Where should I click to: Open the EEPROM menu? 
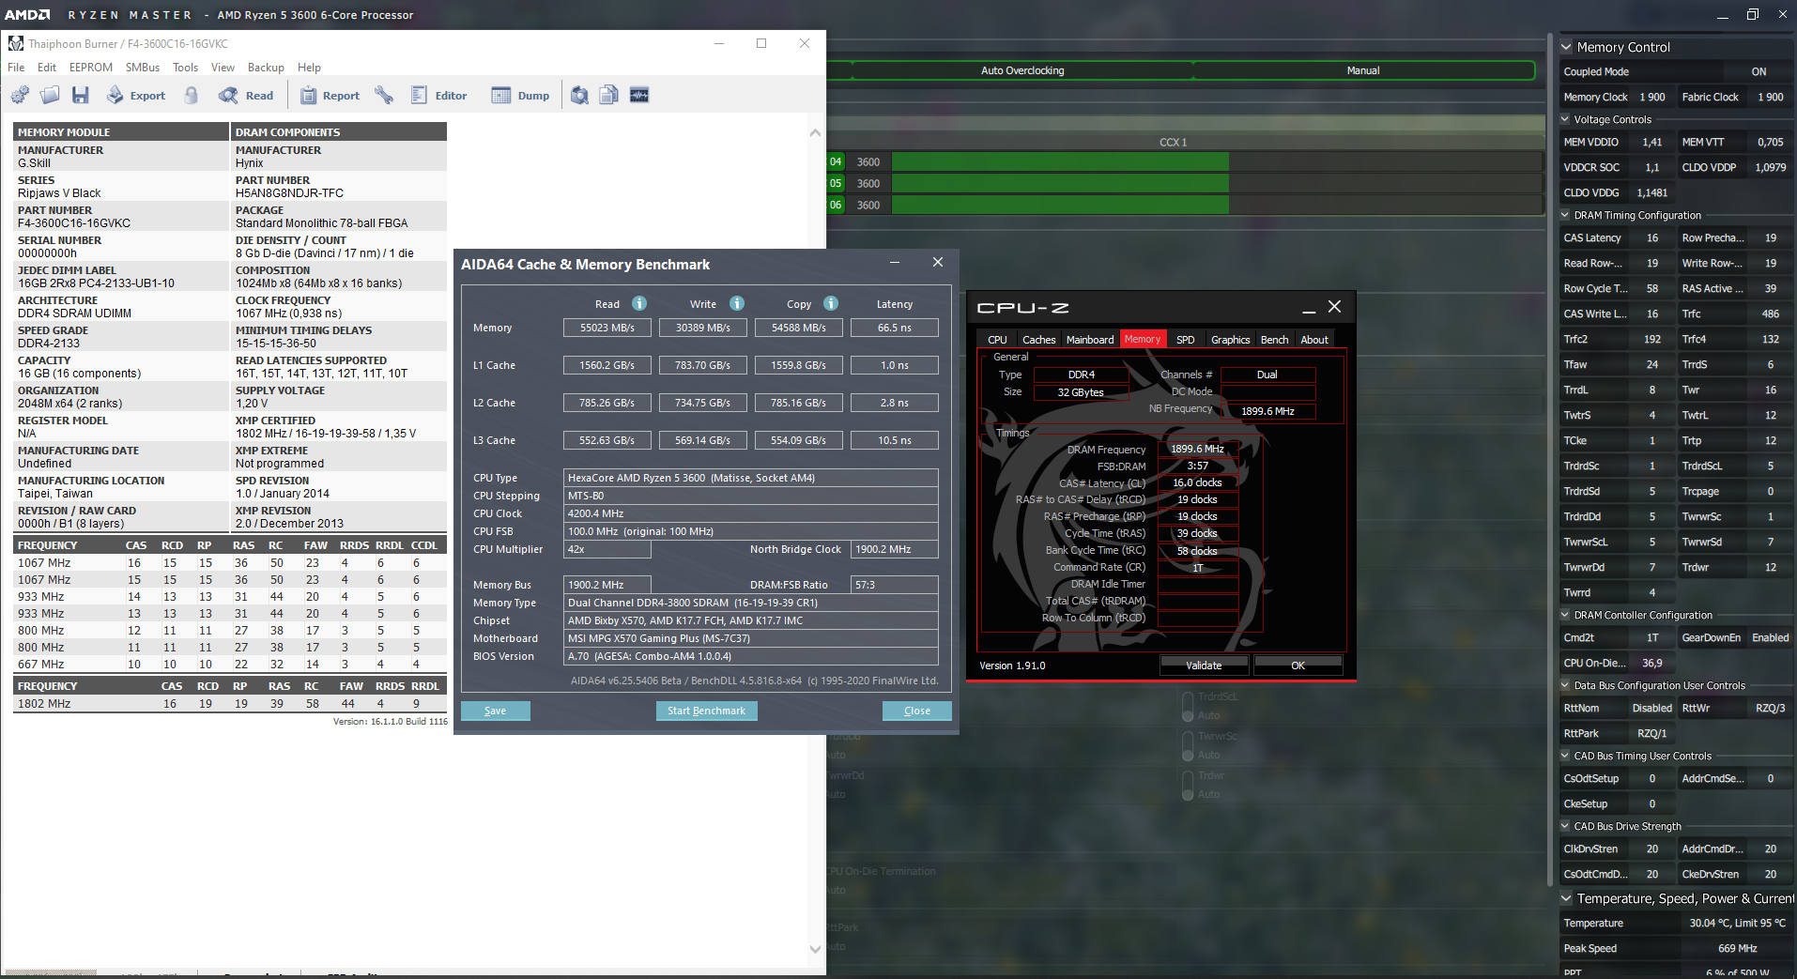[90, 68]
